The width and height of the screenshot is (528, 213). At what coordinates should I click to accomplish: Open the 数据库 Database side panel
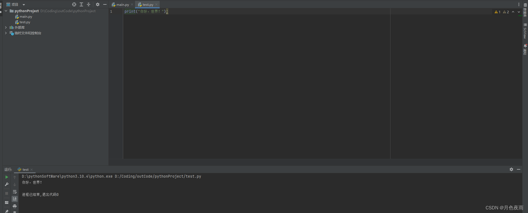pyautogui.click(x=525, y=10)
